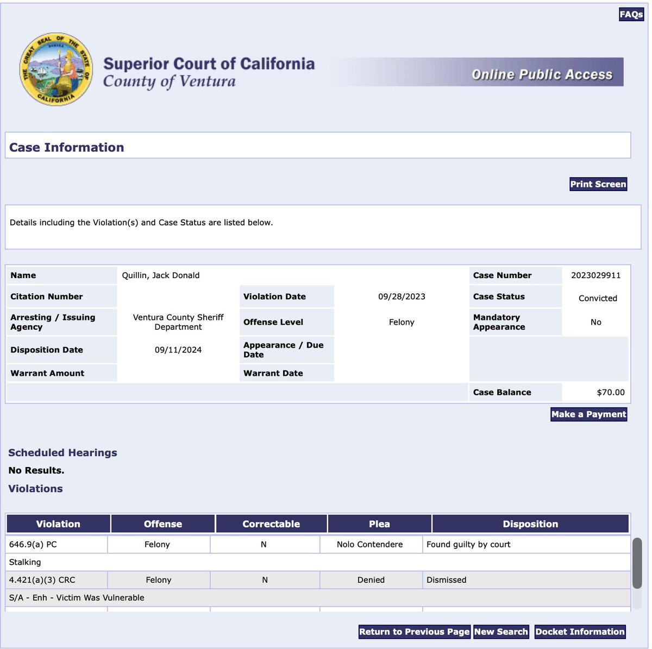This screenshot has width=652, height=649.
Task: Return to Previous Page
Action: (x=414, y=632)
